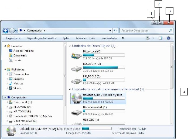Click inside the Pesquisar Computador search field

click(x=144, y=31)
